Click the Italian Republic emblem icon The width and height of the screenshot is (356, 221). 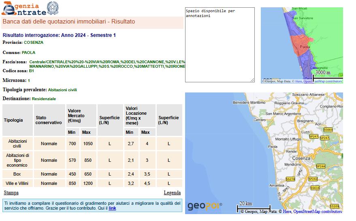[52, 8]
